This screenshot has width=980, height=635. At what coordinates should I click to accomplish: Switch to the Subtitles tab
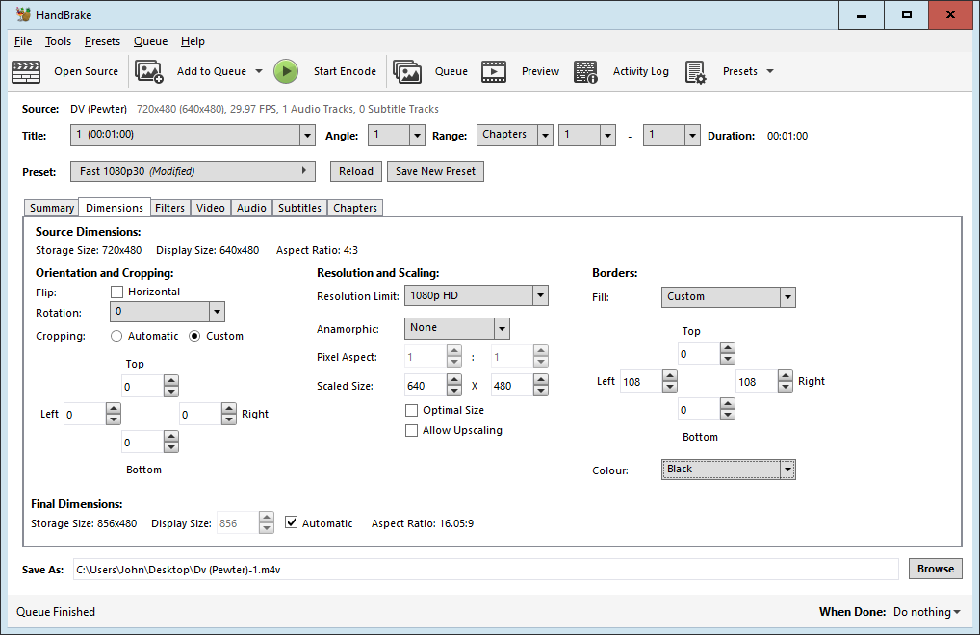coord(300,208)
